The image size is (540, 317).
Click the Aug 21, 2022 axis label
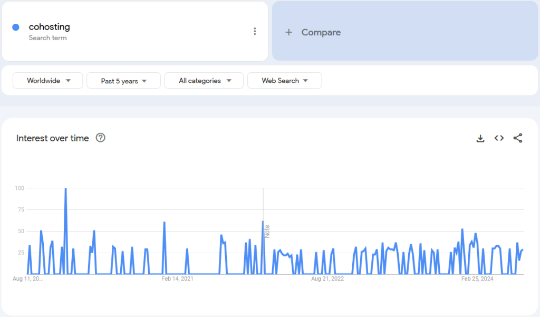coord(327,278)
